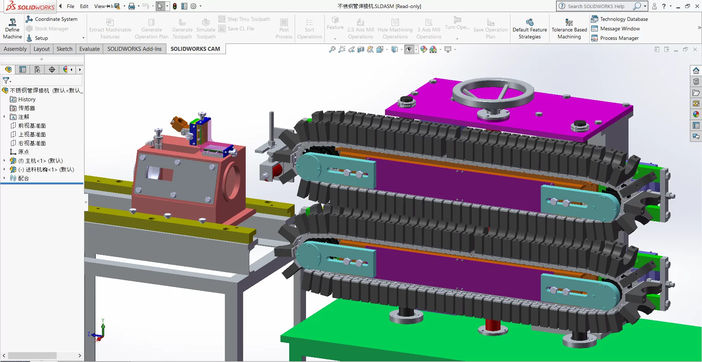Click Previous View icon

(351, 49)
